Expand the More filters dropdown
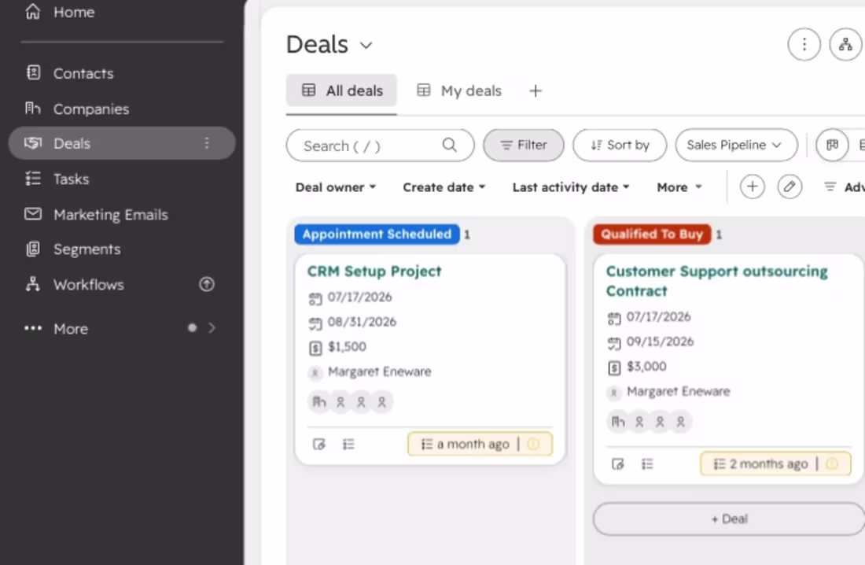This screenshot has height=565, width=865. (679, 187)
